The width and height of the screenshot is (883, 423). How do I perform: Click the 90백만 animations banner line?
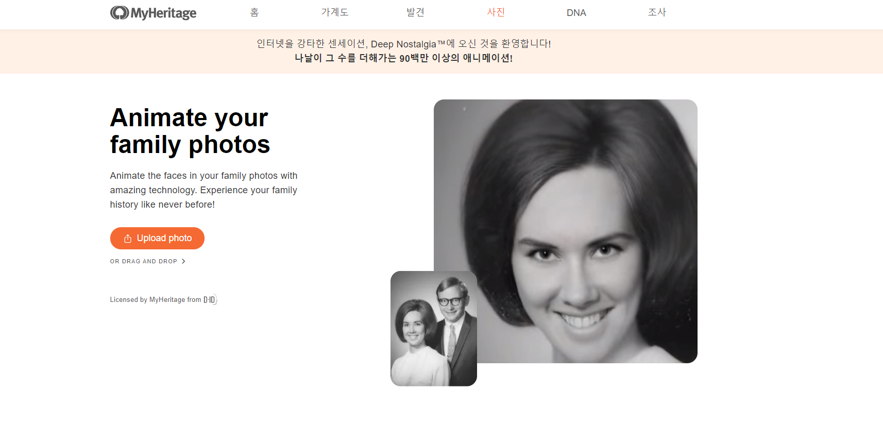click(x=404, y=58)
